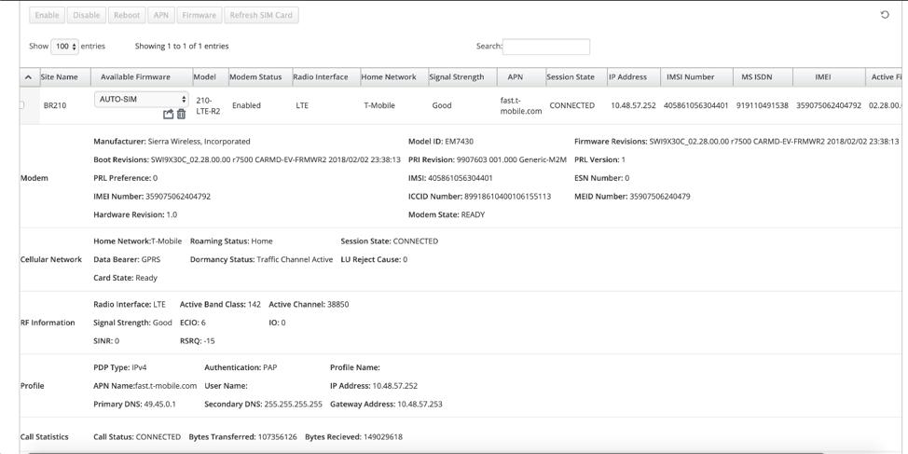Click the APN button
This screenshot has height=454, width=908.
161,15
